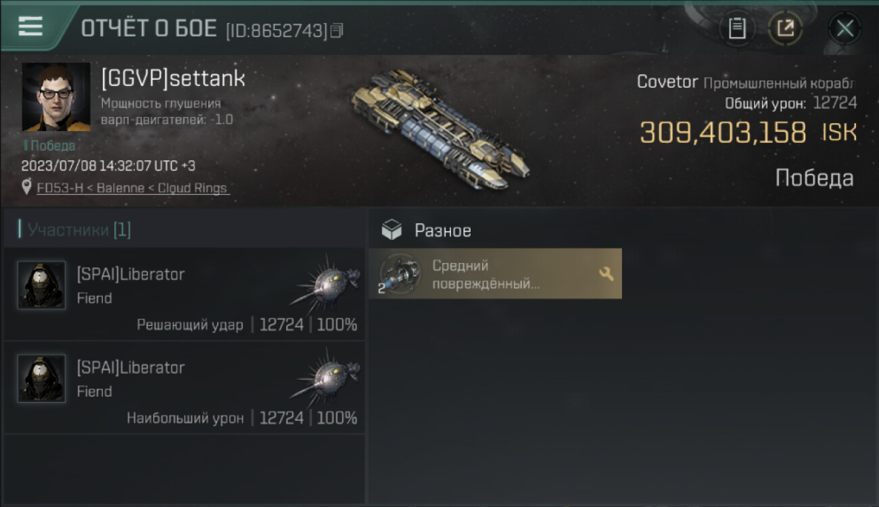Screen dimensions: 879x507
Task: Click the [GGVP]settank pilot name
Action: (x=173, y=78)
